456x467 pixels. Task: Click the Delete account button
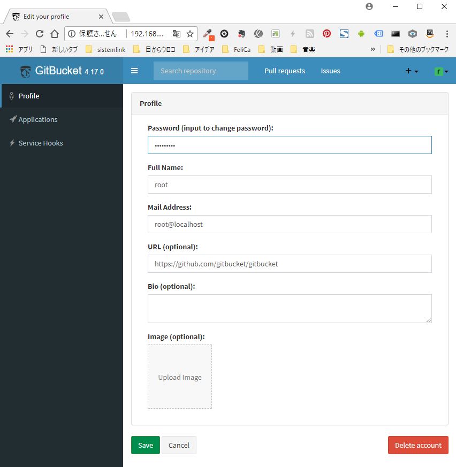418,445
